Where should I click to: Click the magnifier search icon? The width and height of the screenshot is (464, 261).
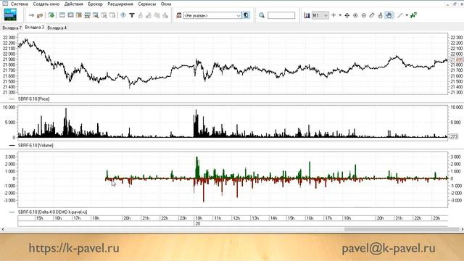pos(262,15)
